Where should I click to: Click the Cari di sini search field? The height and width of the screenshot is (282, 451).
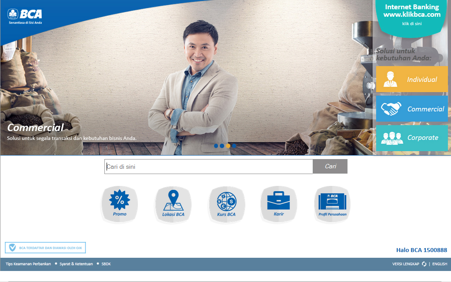(x=208, y=167)
